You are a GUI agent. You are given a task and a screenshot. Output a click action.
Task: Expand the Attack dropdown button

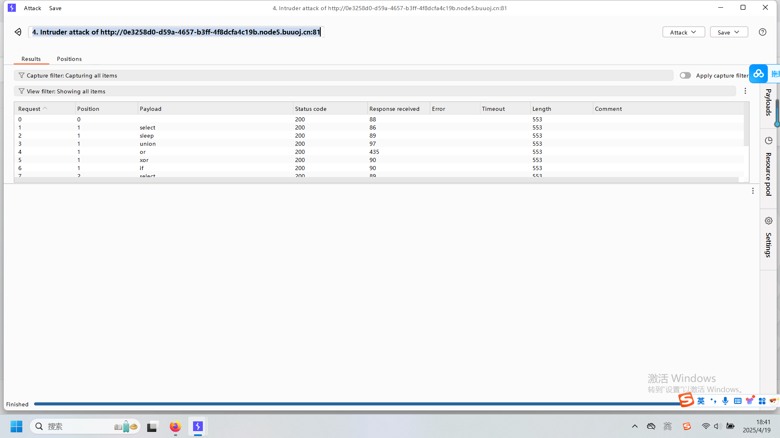tap(684, 32)
